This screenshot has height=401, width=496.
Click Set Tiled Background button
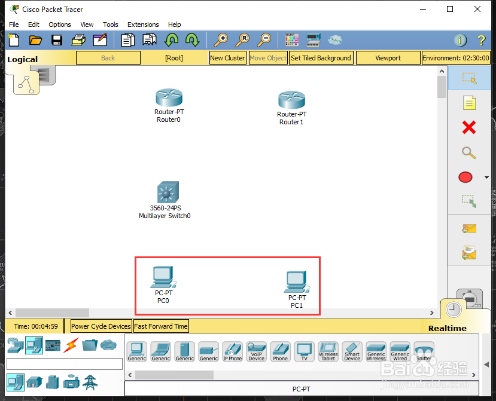click(321, 58)
